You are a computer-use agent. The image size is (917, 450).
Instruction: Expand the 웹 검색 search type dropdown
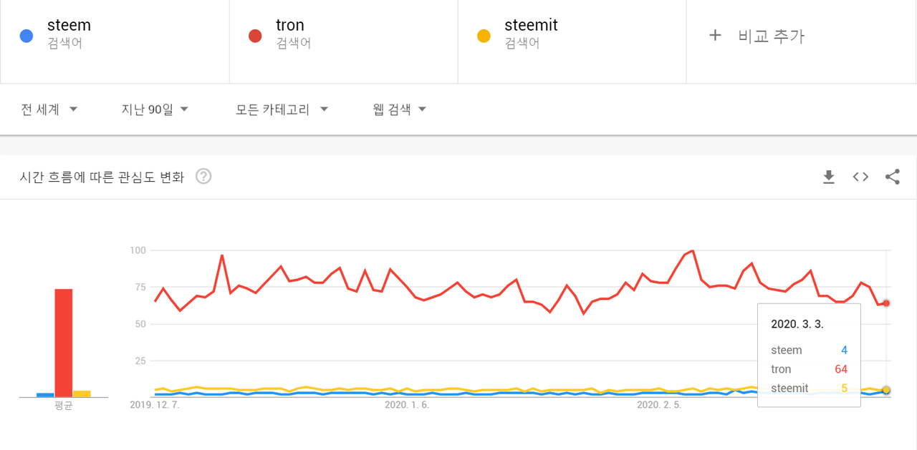point(400,109)
